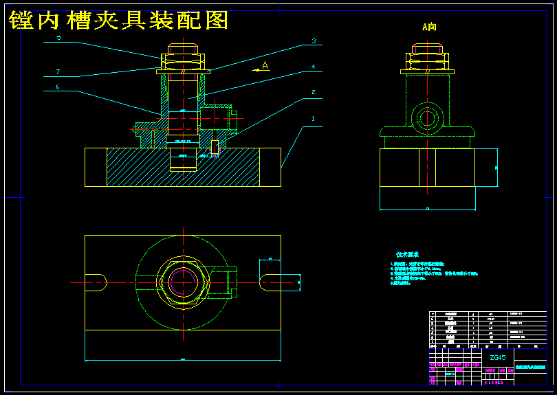This screenshot has width=557, height=395.
Task: Select the ZG45 material text in title block
Action: [x=498, y=358]
